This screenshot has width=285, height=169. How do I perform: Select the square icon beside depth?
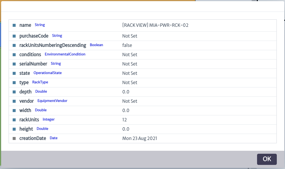coord(14,92)
